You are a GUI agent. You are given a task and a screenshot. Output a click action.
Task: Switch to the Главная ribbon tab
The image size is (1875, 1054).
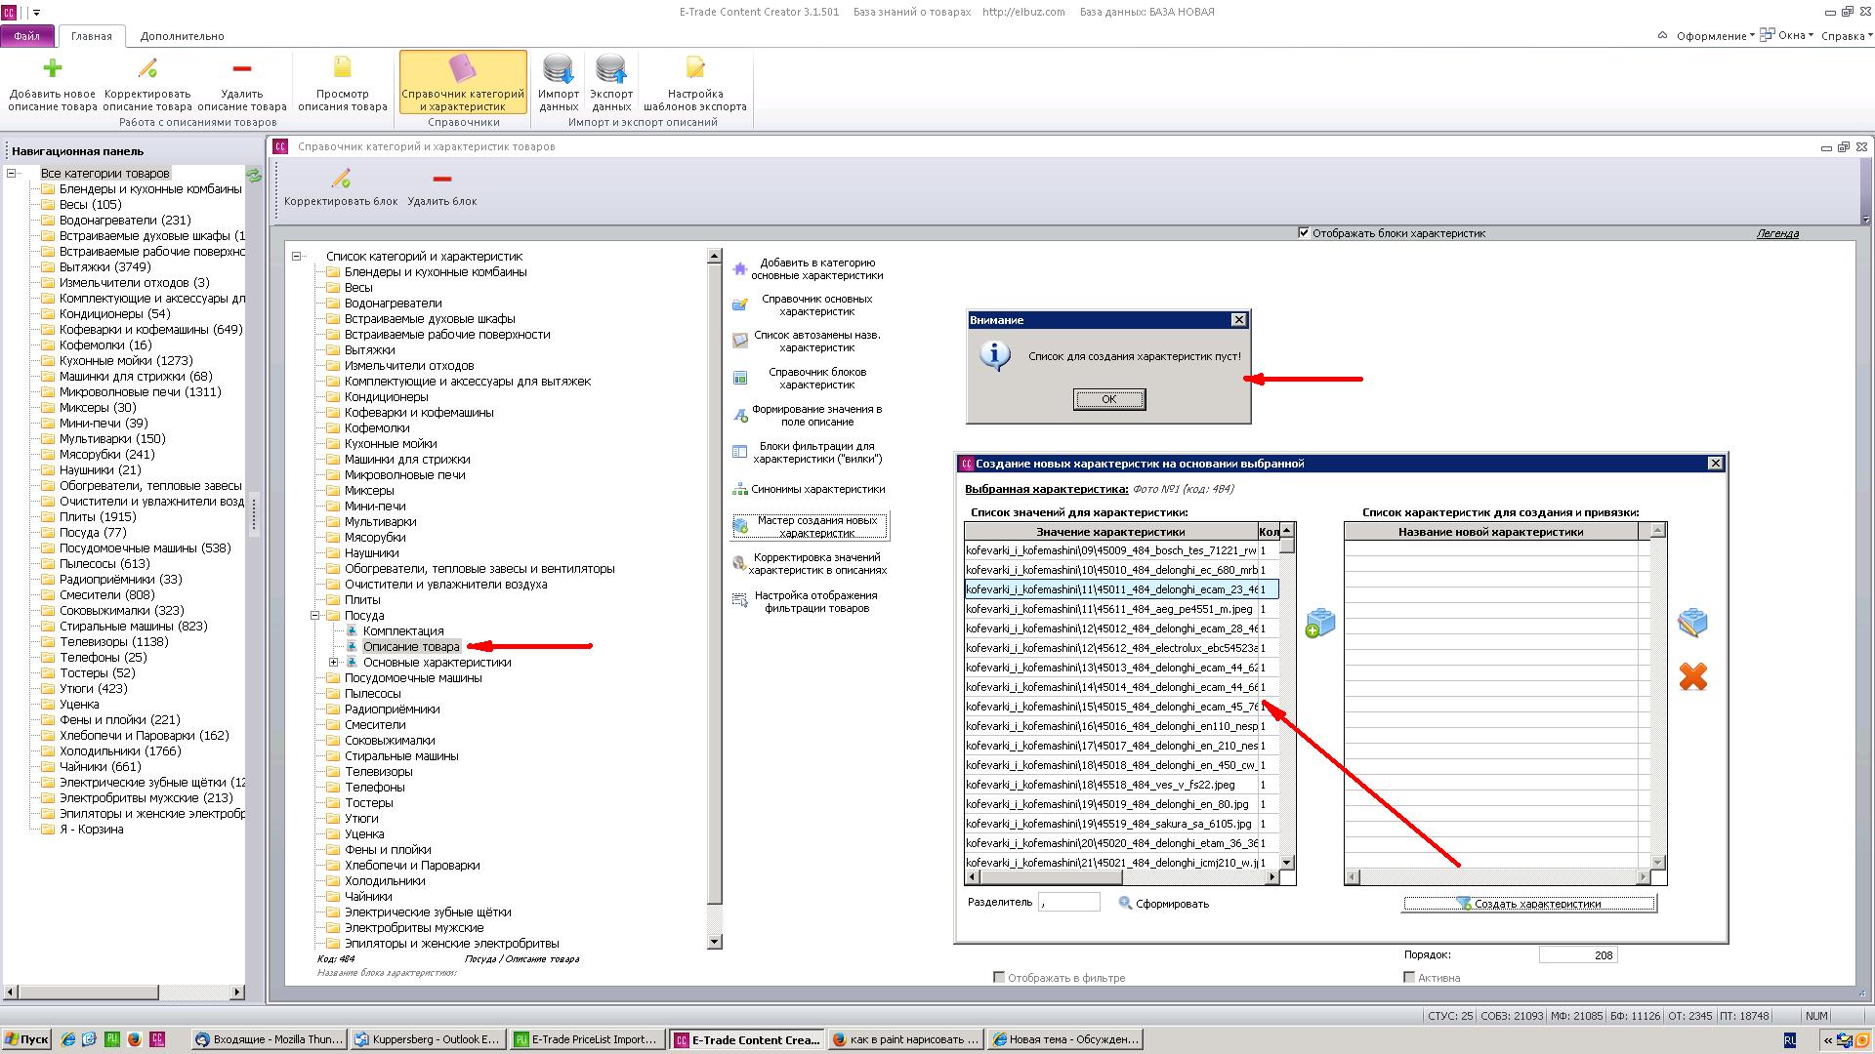pos(91,36)
